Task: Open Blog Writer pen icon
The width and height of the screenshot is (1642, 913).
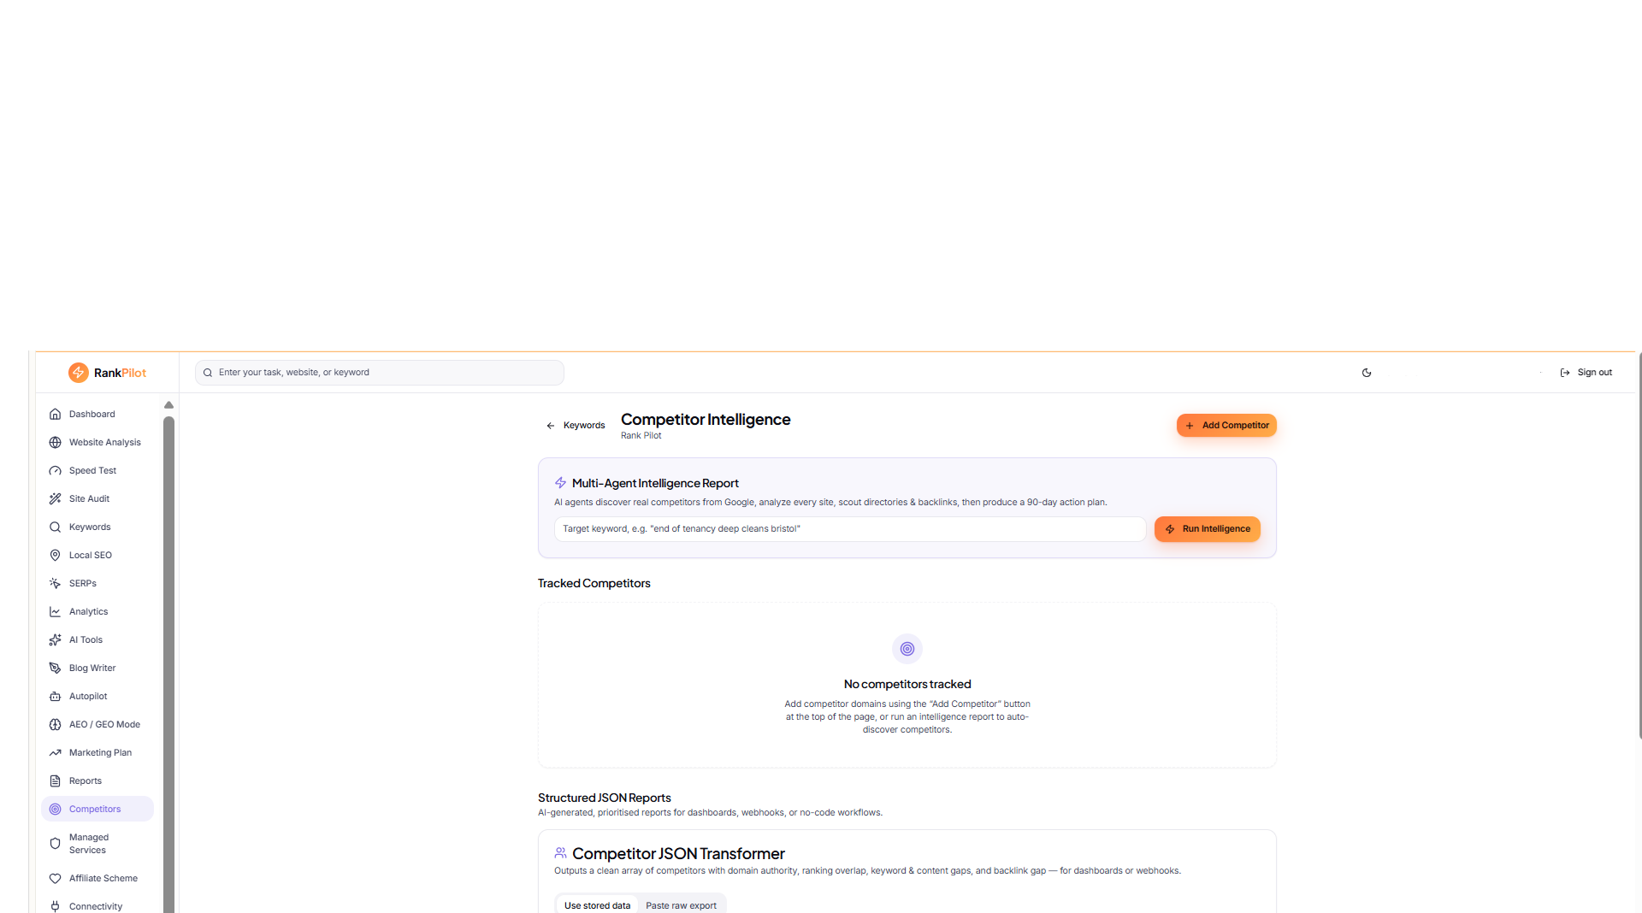Action: pyautogui.click(x=55, y=668)
